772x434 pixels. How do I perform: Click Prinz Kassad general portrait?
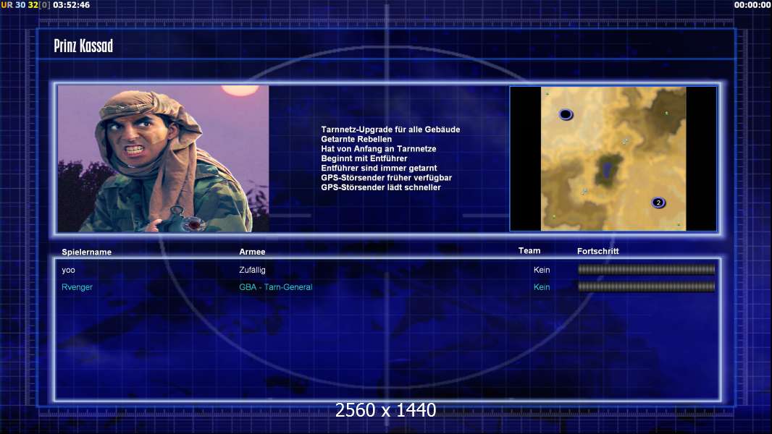pyautogui.click(x=163, y=158)
